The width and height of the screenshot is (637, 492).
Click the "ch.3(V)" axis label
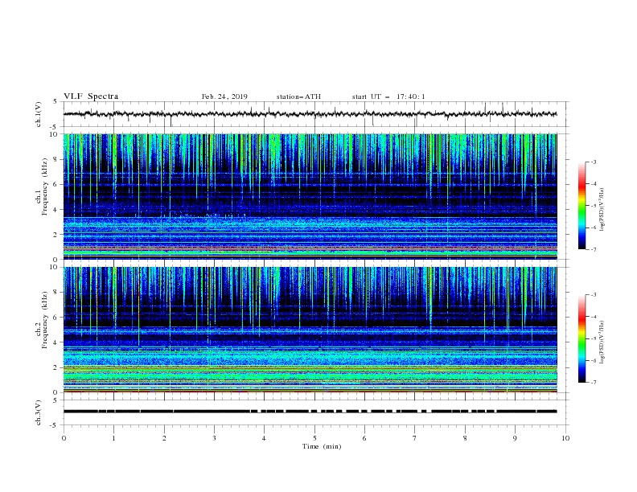click(x=39, y=412)
